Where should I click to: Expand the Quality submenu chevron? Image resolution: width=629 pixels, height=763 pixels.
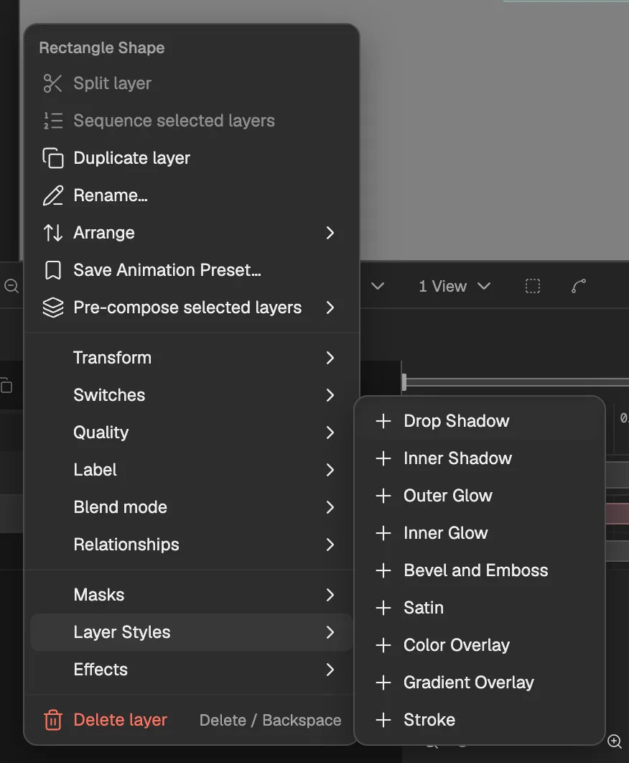click(330, 433)
